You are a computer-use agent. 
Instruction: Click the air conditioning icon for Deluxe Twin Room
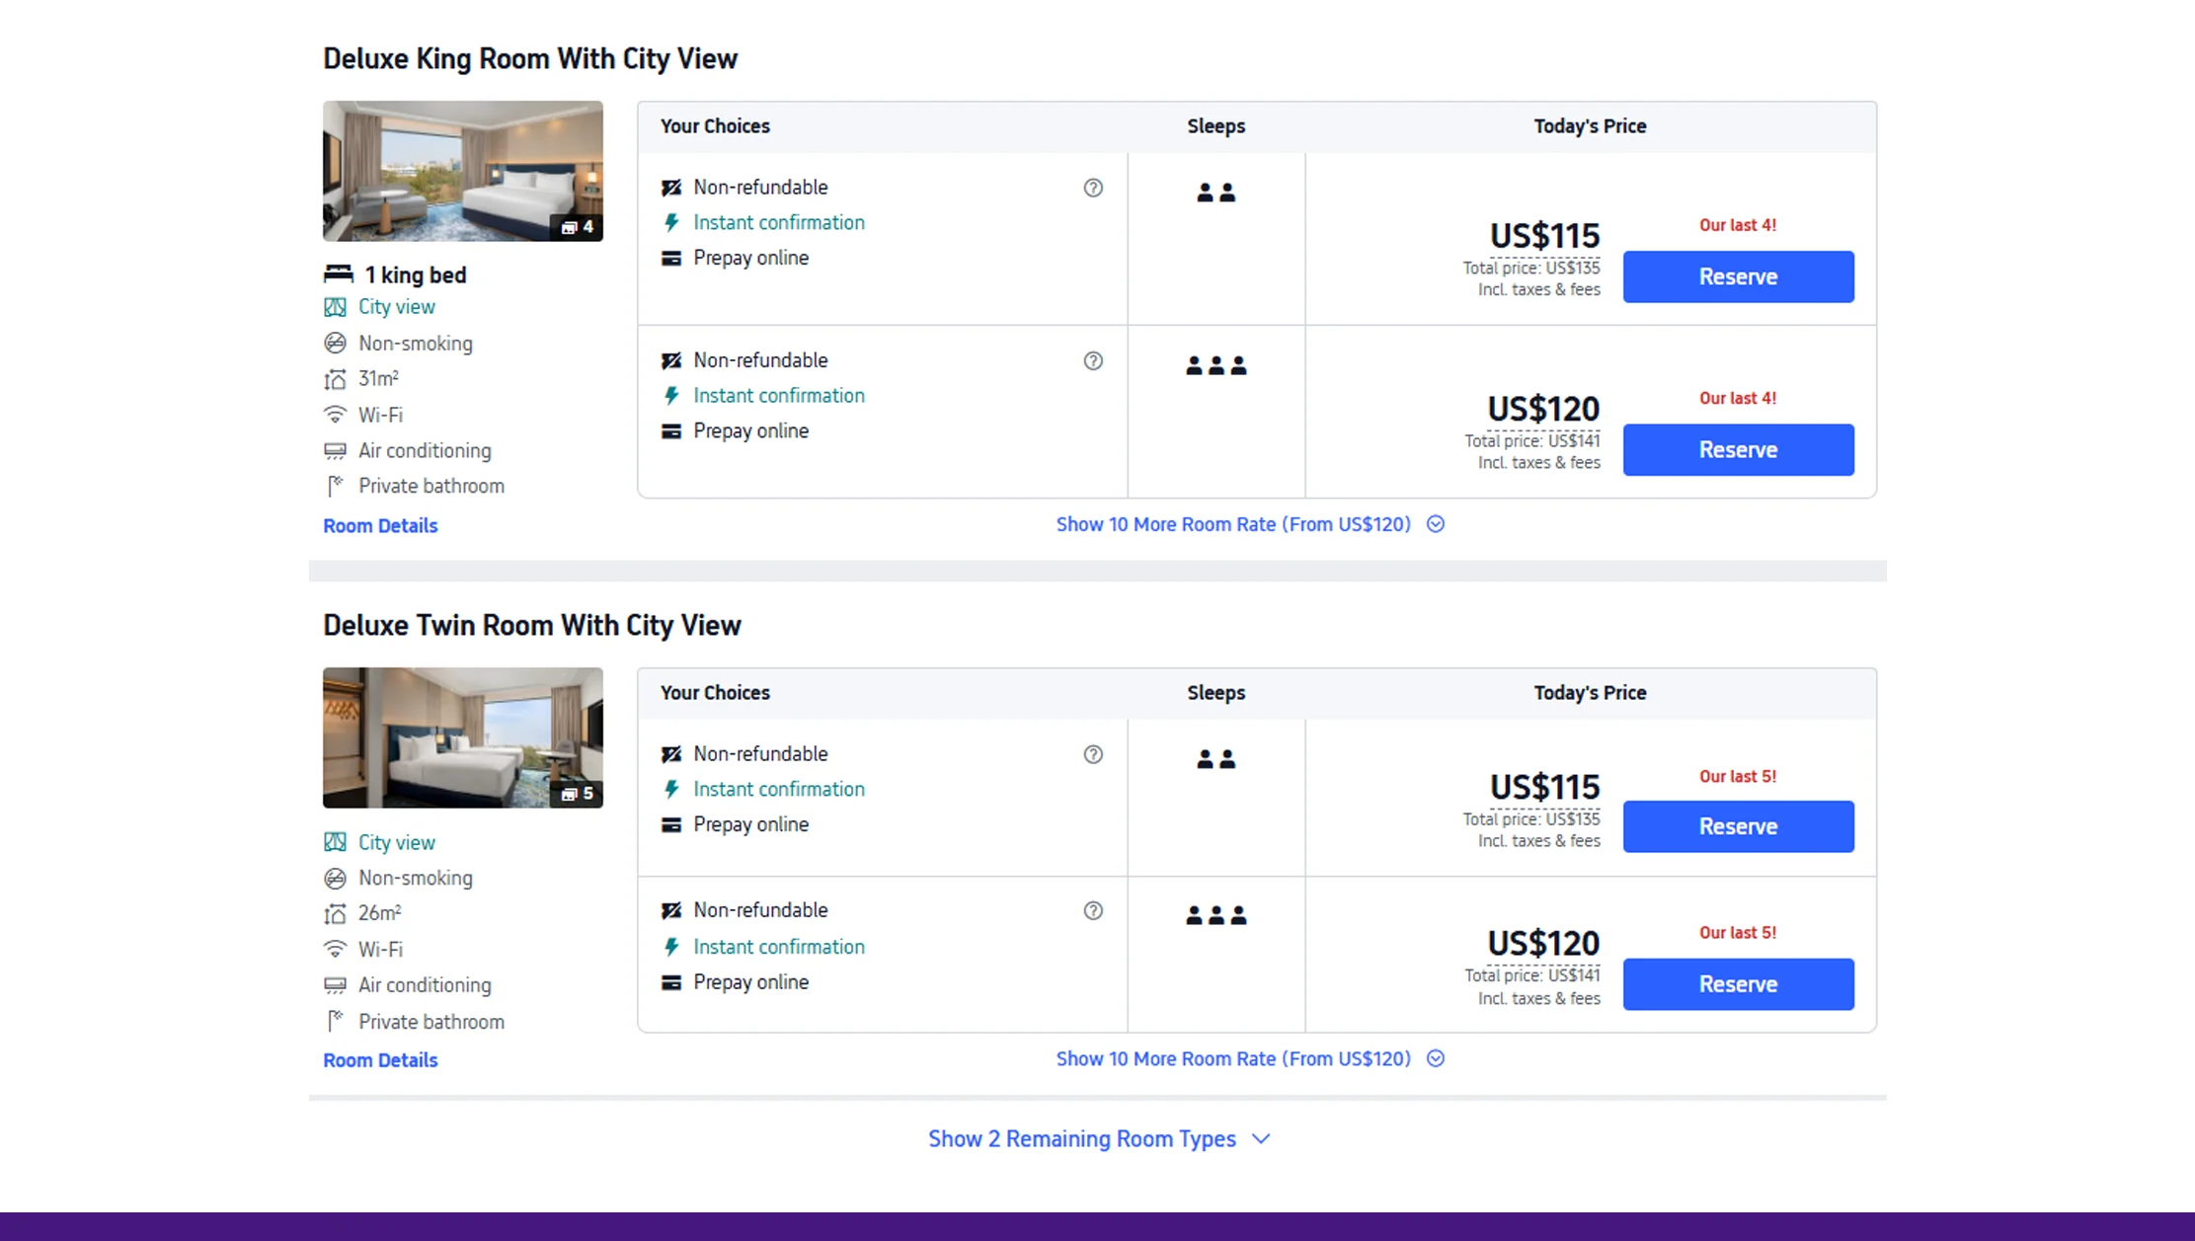pyautogui.click(x=336, y=984)
